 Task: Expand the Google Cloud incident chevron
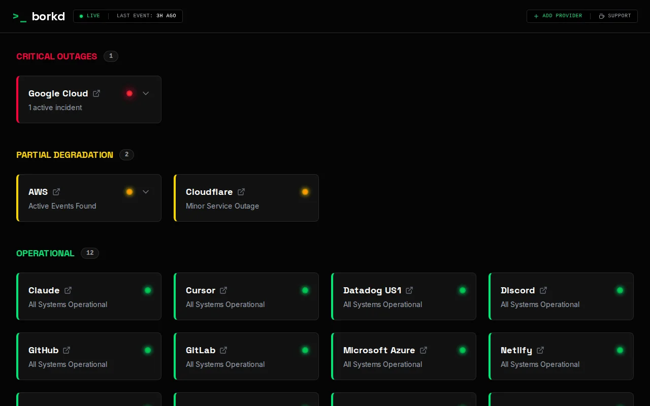pyautogui.click(x=146, y=93)
